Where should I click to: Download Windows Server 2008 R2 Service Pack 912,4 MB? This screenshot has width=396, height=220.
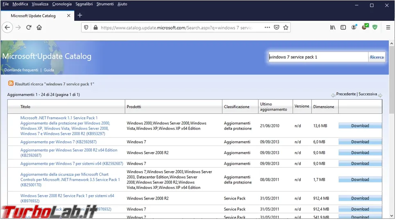(x=360, y=198)
